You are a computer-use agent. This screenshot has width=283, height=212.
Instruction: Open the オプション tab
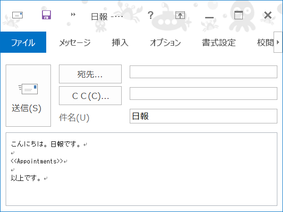coord(166,42)
